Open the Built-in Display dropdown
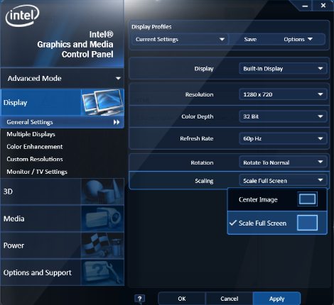 283,69
